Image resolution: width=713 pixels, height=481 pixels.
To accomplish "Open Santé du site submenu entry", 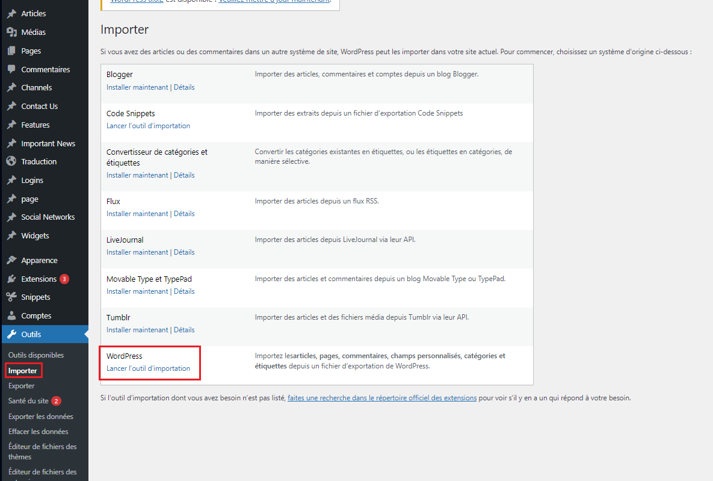I will coord(28,401).
